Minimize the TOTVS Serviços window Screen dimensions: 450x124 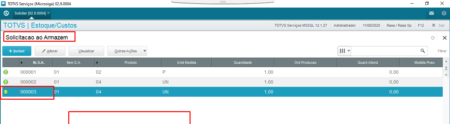(x=412, y=3)
